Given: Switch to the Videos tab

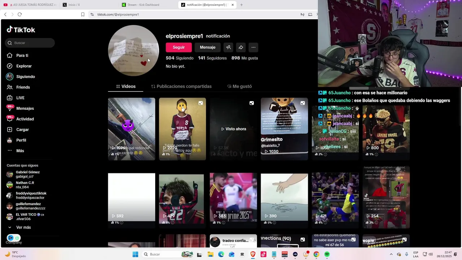Looking at the screenshot, I should click(126, 86).
